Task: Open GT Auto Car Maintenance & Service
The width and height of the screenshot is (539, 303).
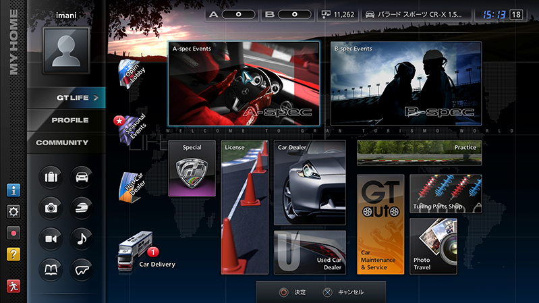Action: tap(380, 224)
